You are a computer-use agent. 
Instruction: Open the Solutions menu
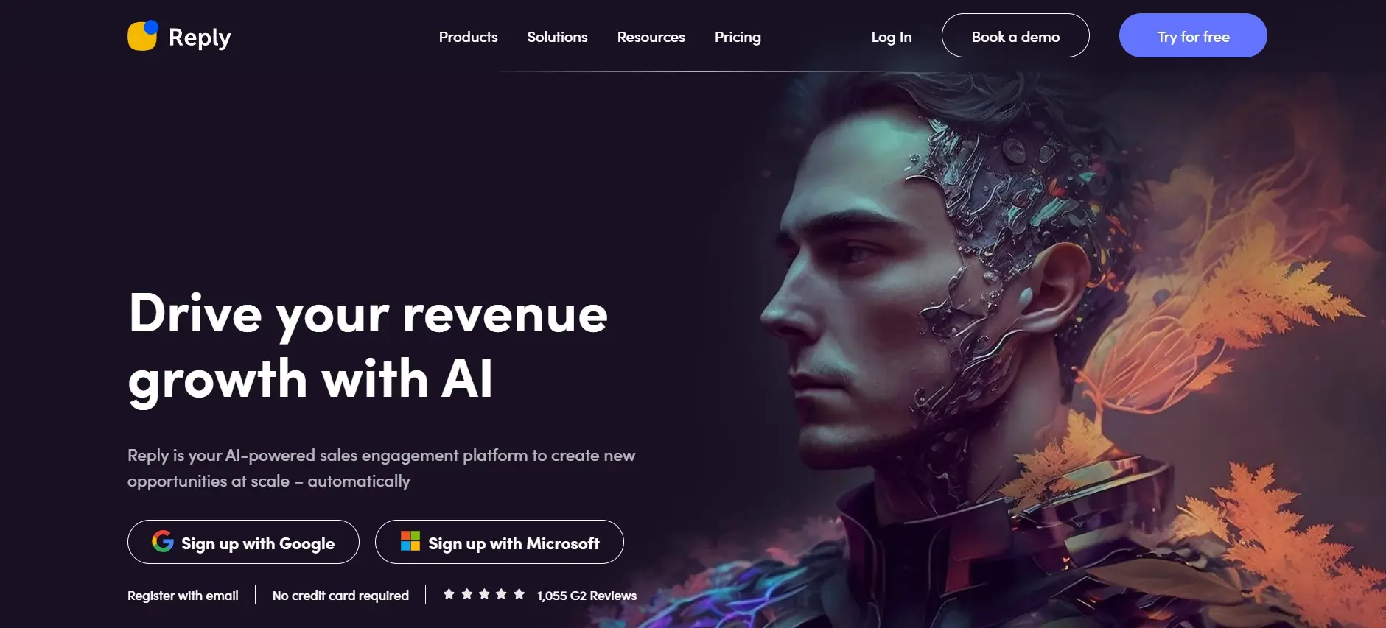point(557,37)
